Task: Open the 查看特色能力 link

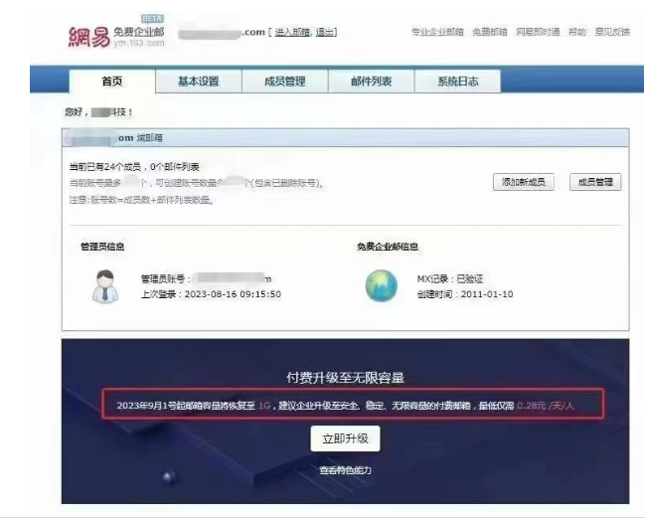Action: (345, 470)
